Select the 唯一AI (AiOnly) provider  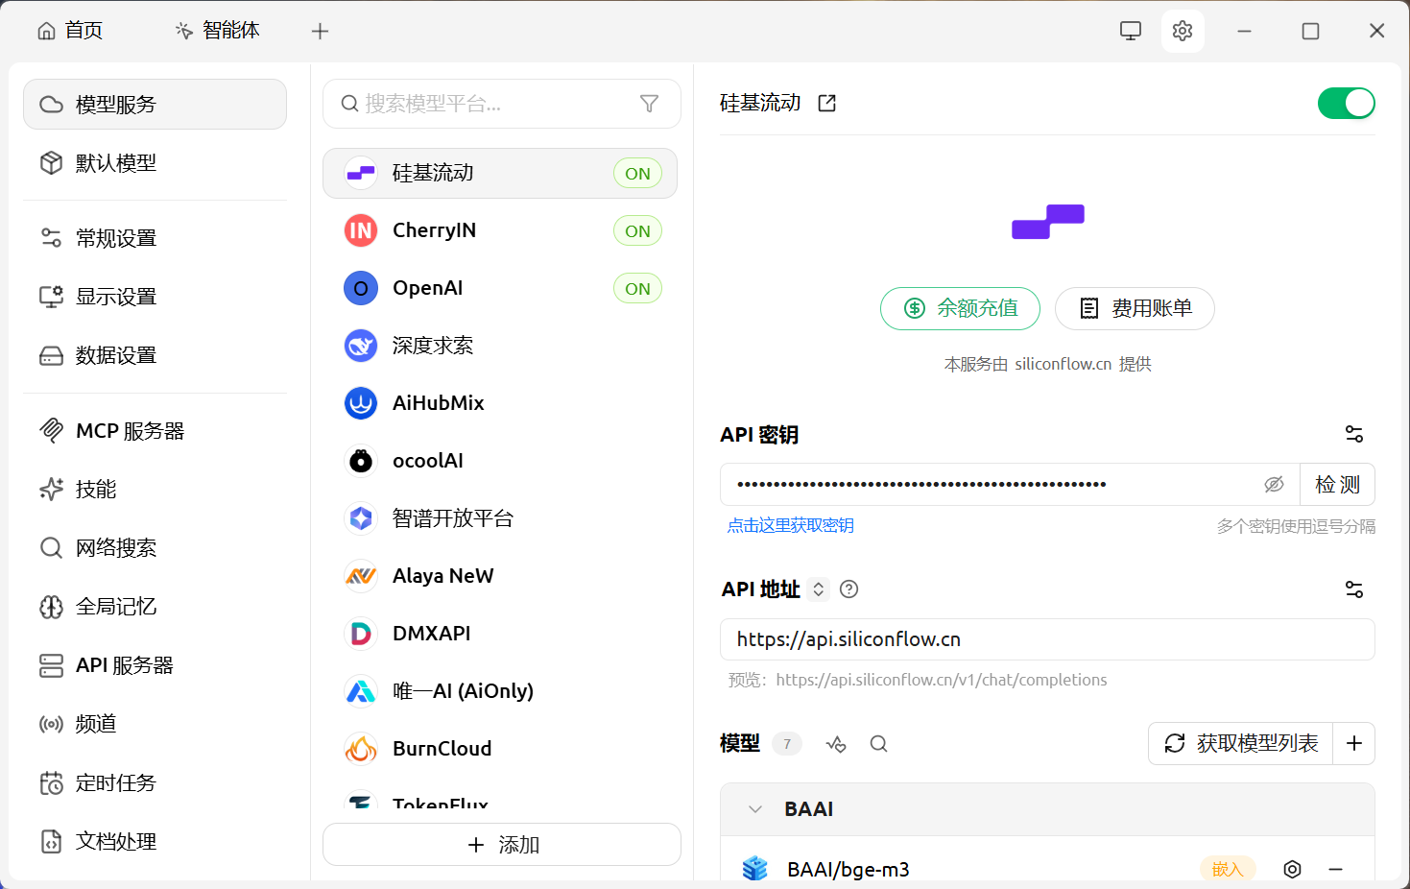pos(500,691)
